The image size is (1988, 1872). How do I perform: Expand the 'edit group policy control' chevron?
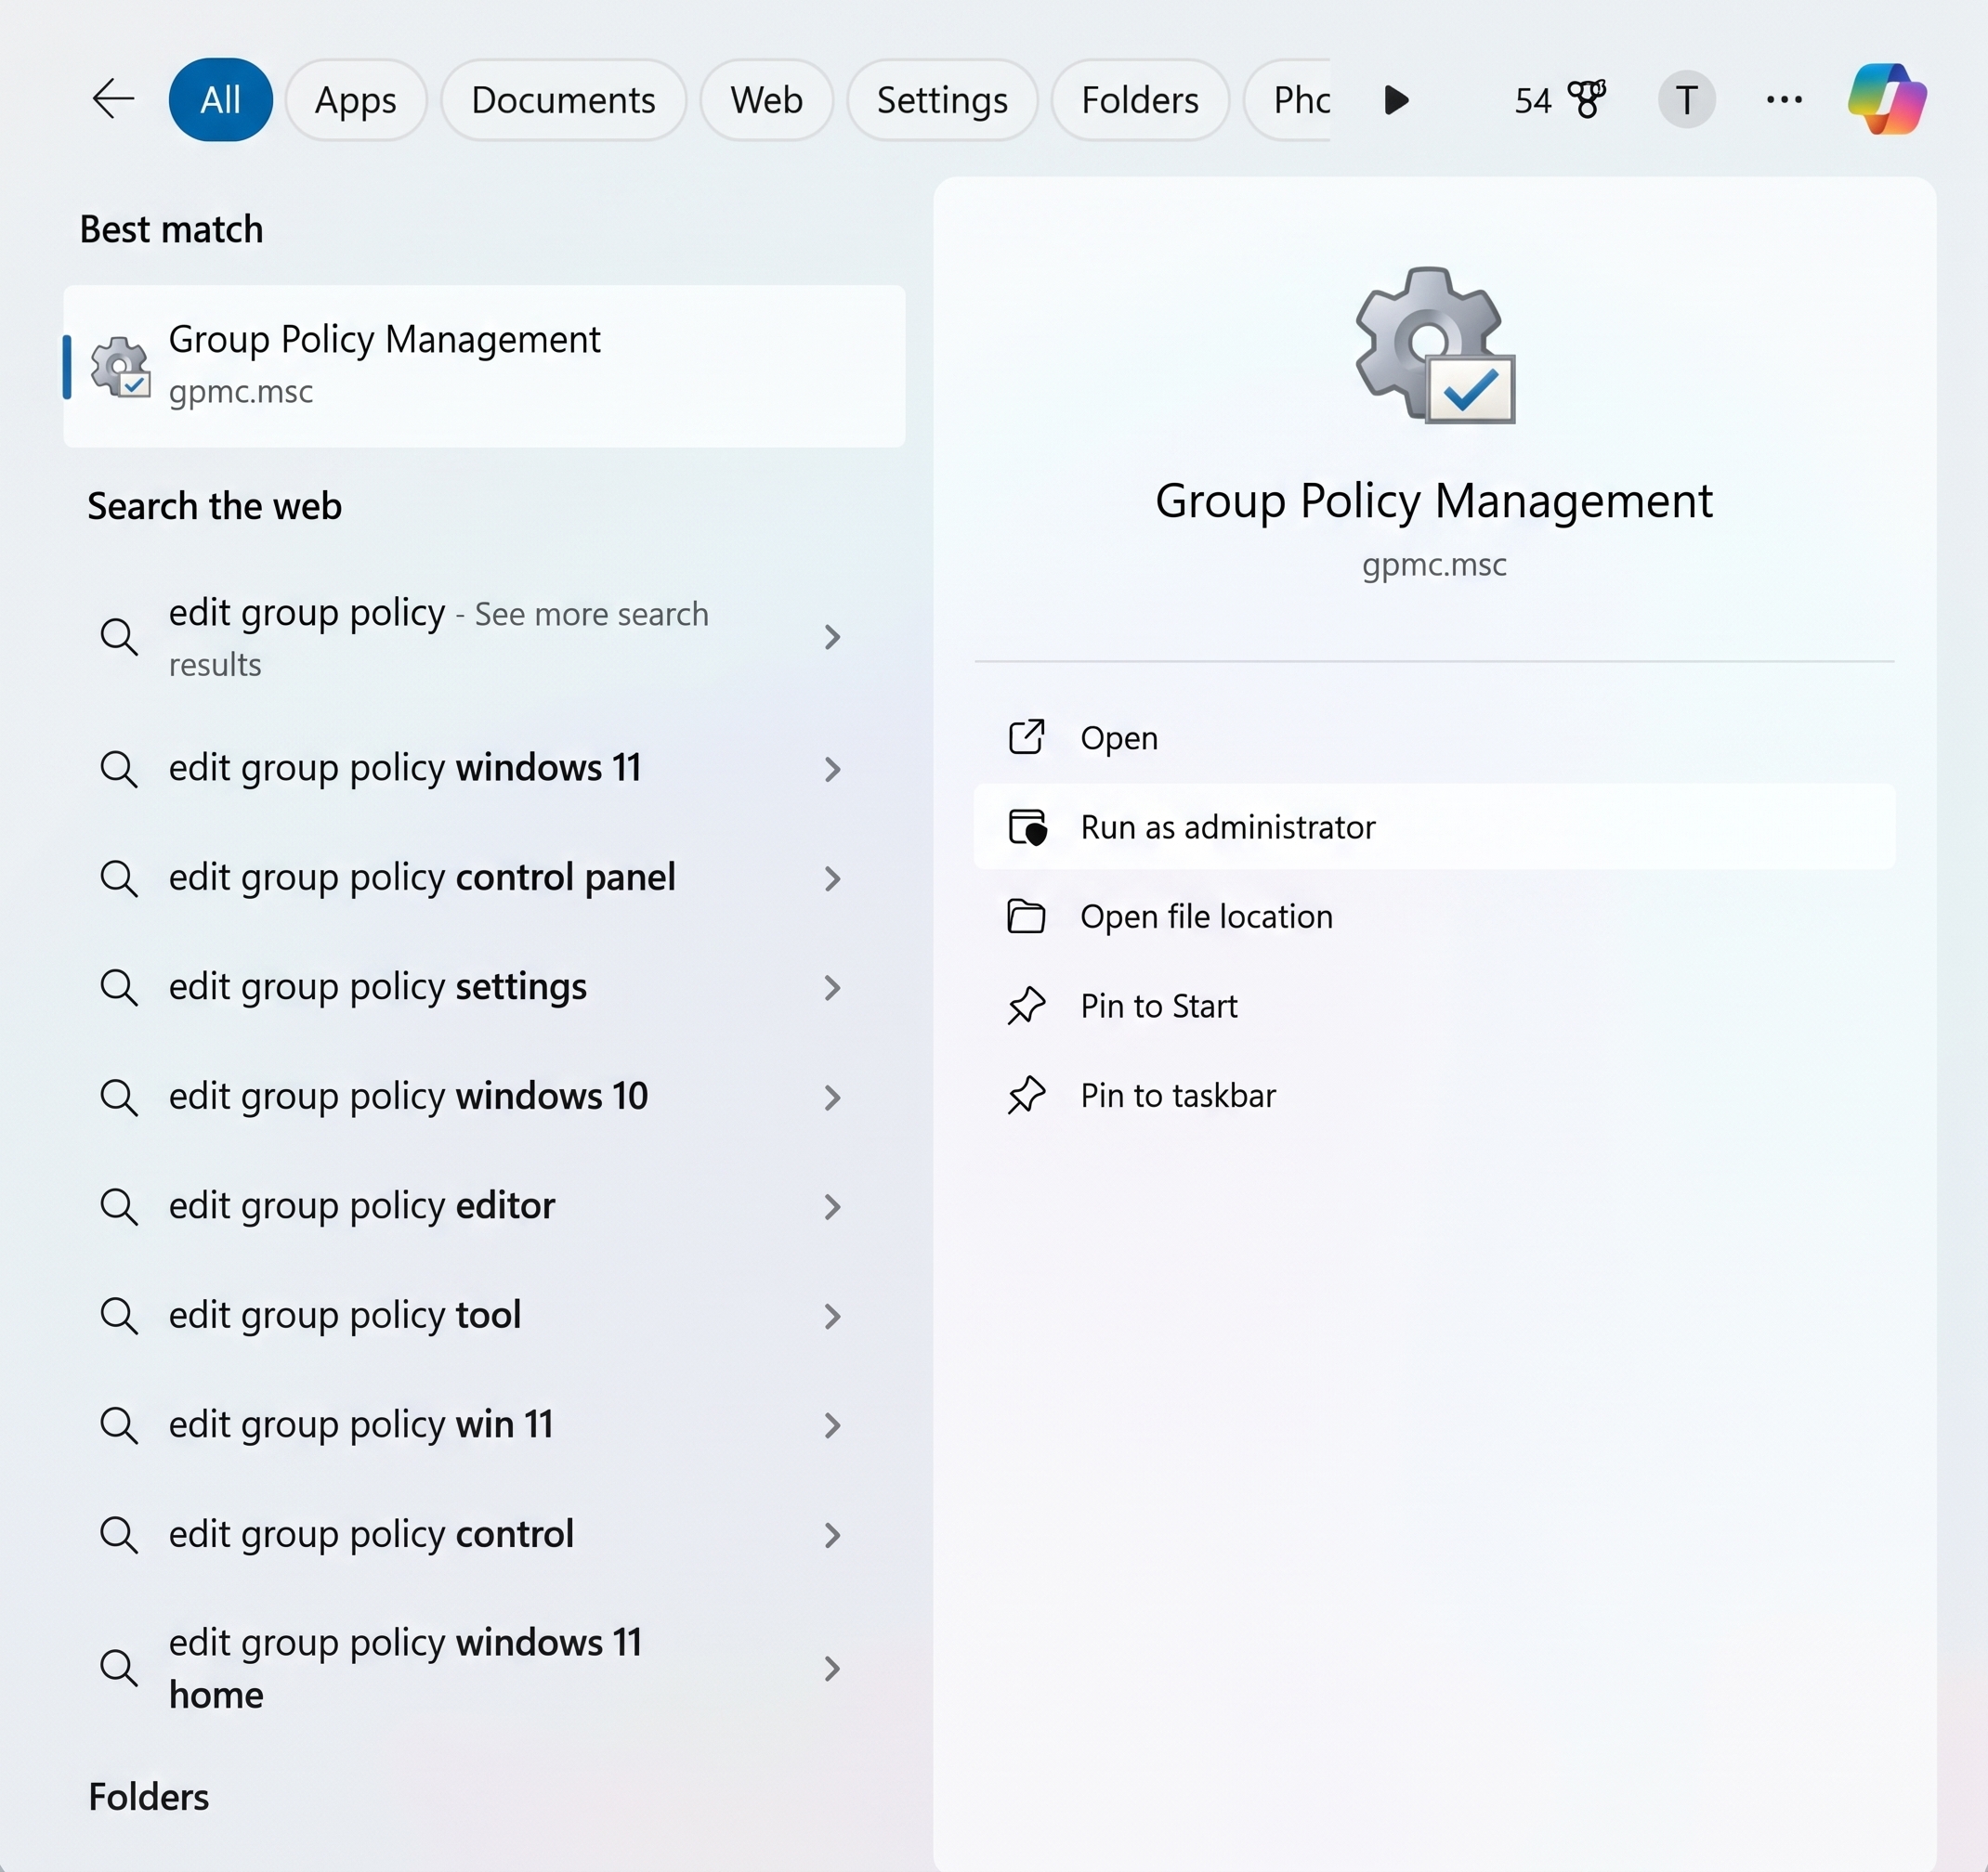point(832,1535)
